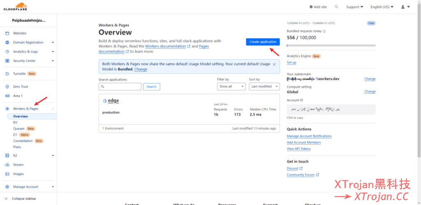421x205 pixels.
Task: Click the Images sidebar icon
Action: click(7, 174)
